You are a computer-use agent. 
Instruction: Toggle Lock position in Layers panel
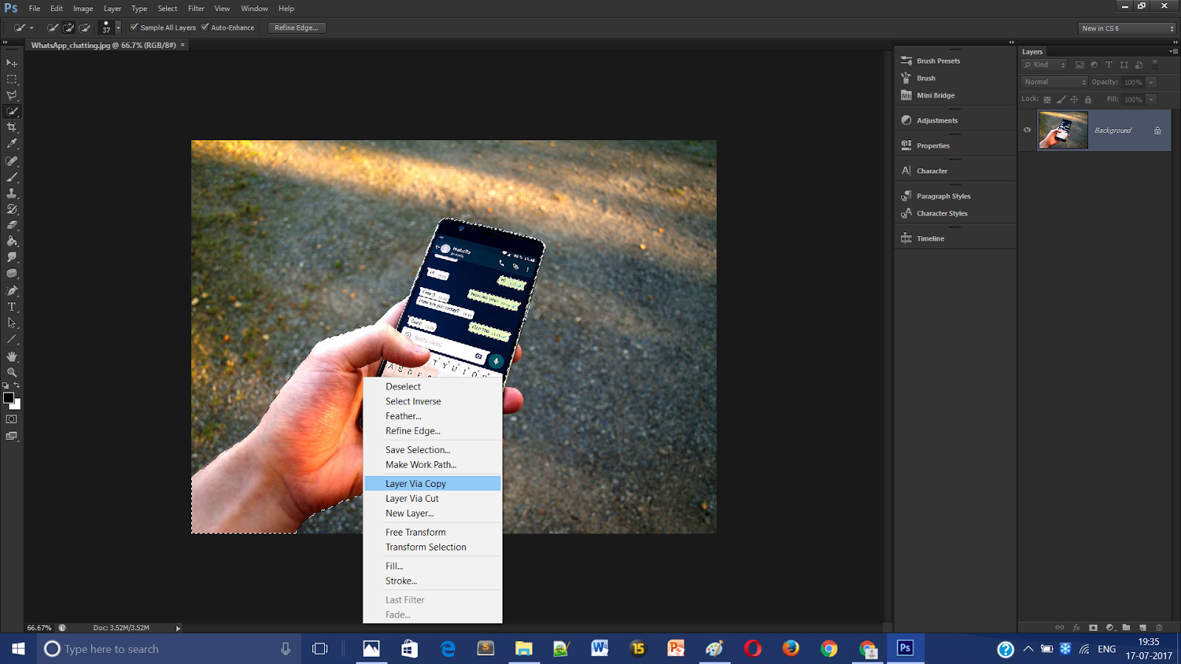coord(1074,100)
